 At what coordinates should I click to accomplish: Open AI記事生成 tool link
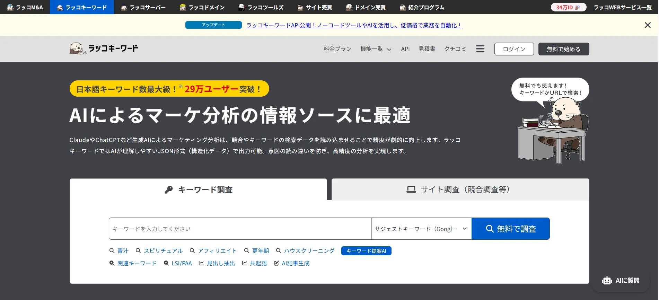(292, 263)
